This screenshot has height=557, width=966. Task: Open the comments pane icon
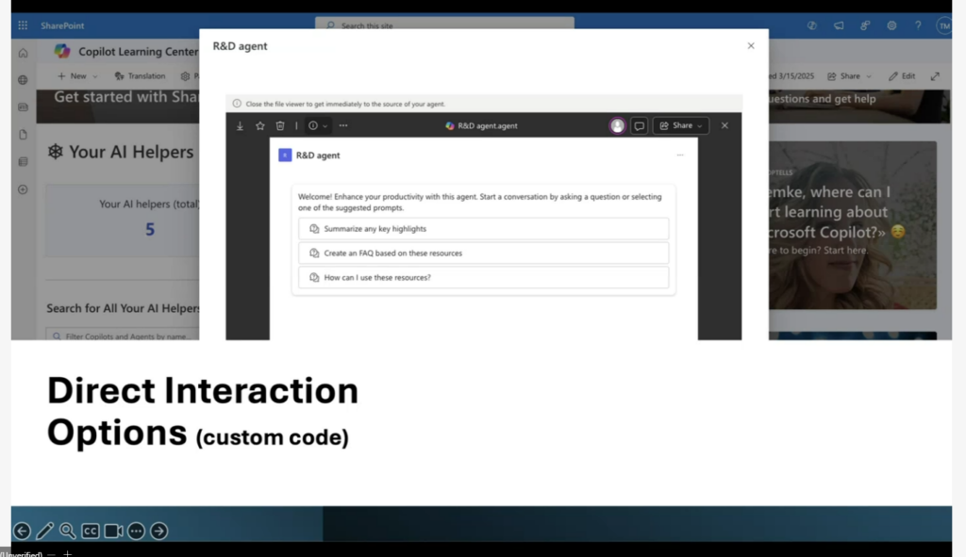click(x=639, y=125)
